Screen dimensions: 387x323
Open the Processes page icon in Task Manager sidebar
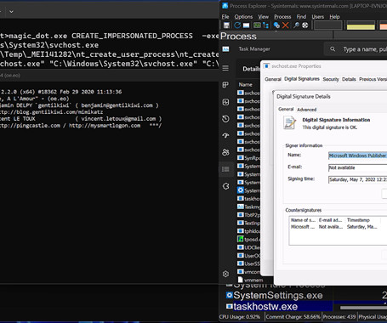tap(225, 85)
